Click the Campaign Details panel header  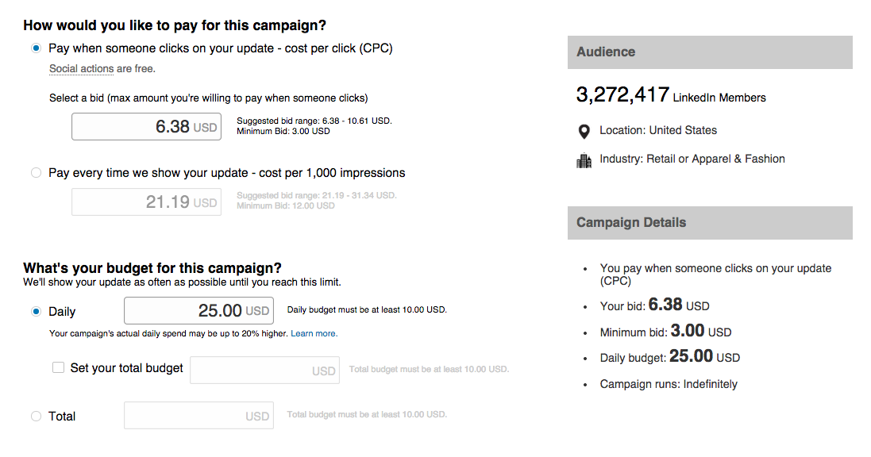(x=710, y=223)
